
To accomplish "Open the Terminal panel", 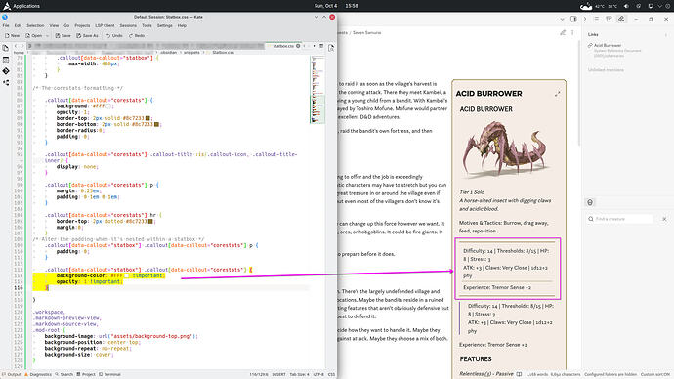I will 109,375.
